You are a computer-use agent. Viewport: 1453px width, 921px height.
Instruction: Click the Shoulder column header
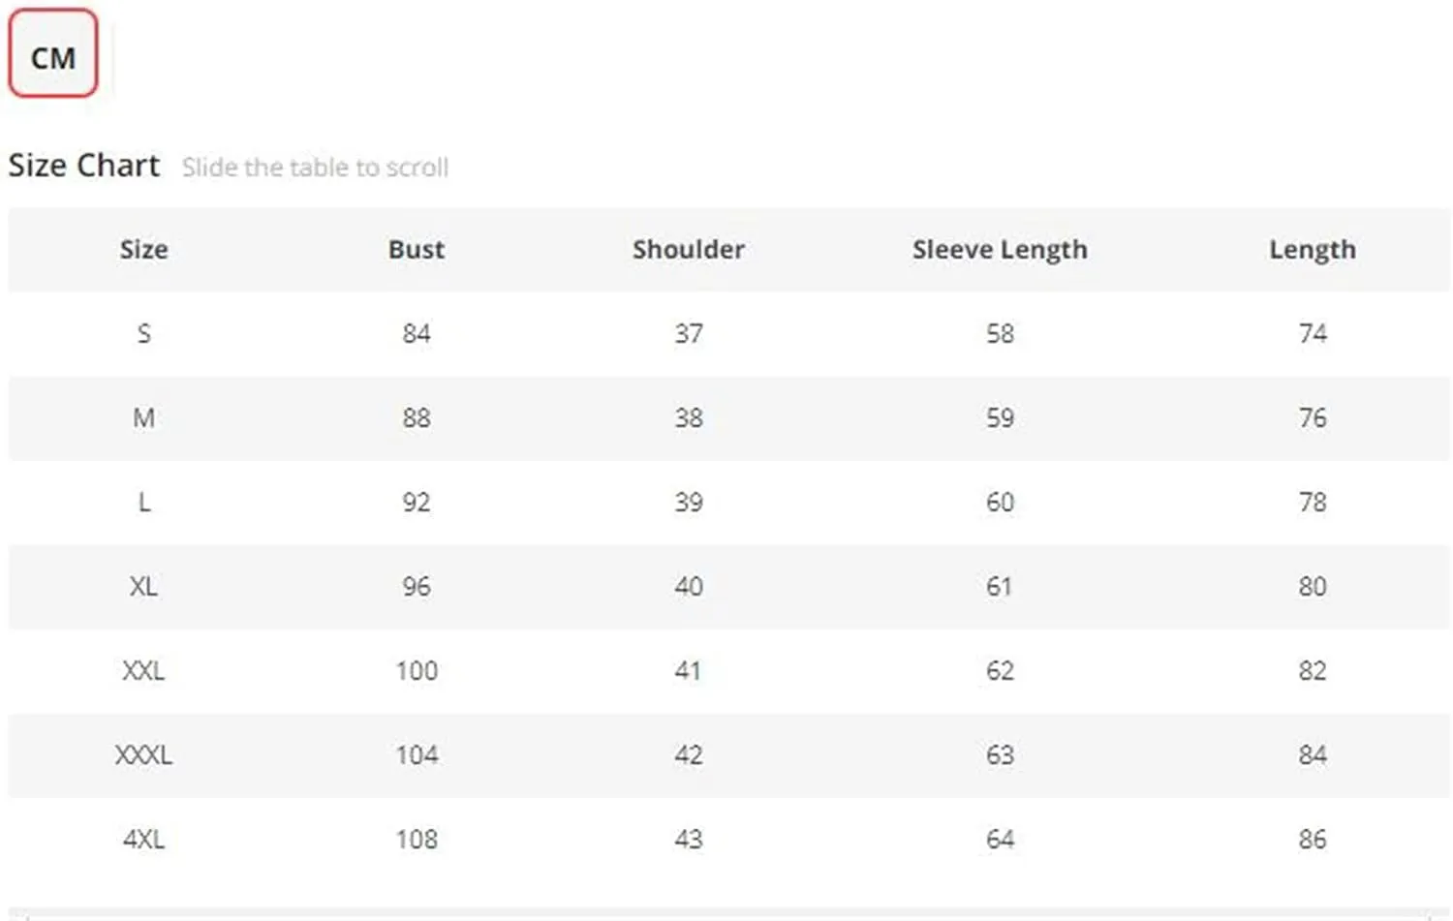click(x=689, y=249)
